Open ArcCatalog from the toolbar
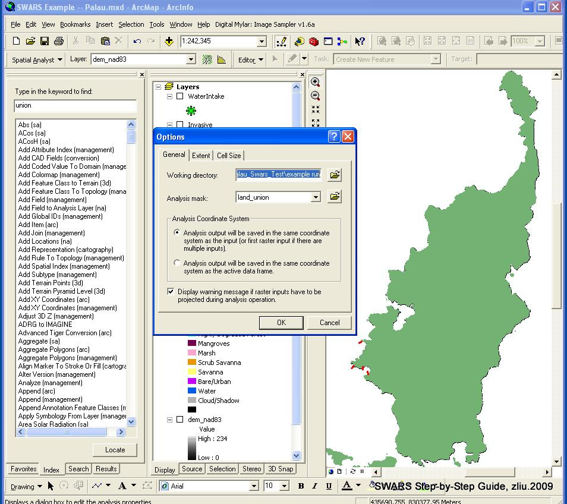 pos(300,42)
